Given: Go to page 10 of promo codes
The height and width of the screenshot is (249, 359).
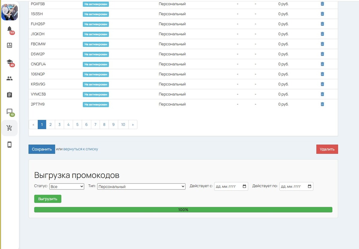Looking at the screenshot, I should [x=123, y=125].
